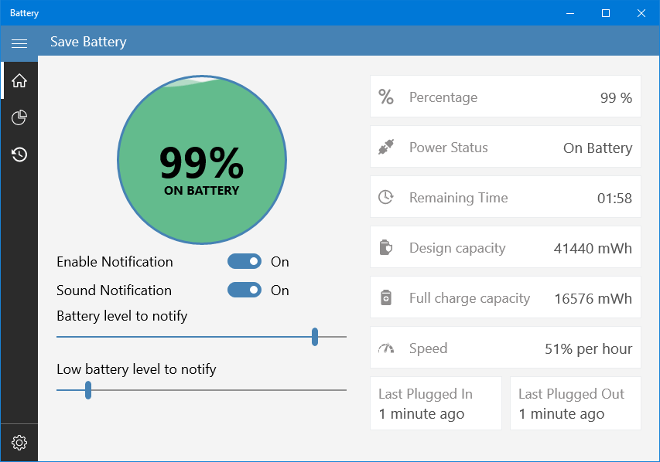Viewport: 660px width, 462px height.
Task: Open the battery history clock icon
Action: click(x=19, y=155)
